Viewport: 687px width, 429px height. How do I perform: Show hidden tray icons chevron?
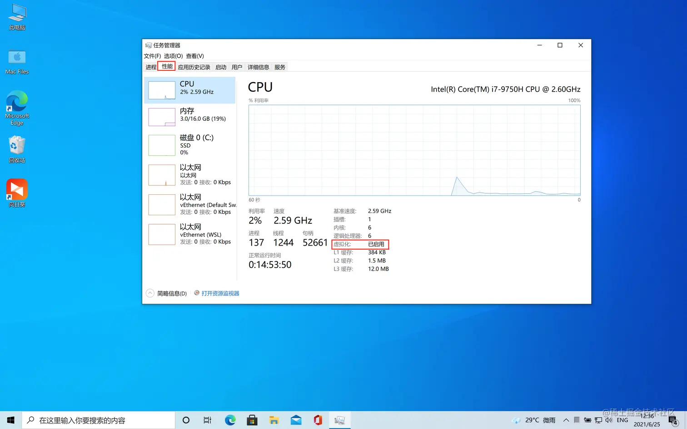(x=566, y=420)
